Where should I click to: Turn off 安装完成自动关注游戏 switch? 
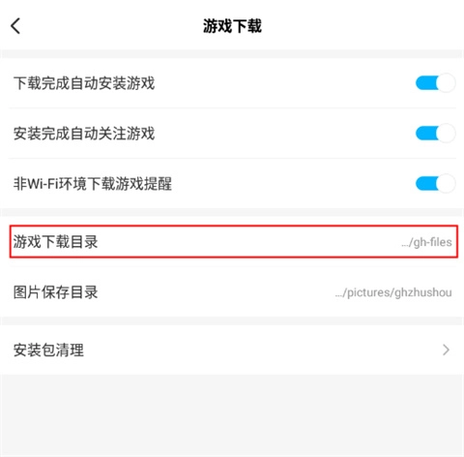[435, 134]
